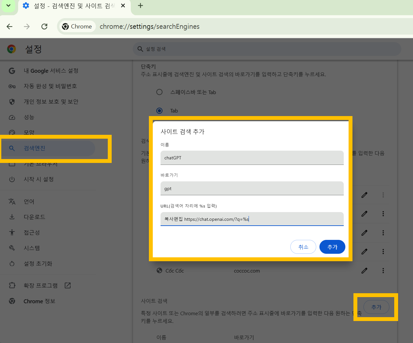Click the 단축키 section heading
413x343 pixels.
[x=148, y=67]
